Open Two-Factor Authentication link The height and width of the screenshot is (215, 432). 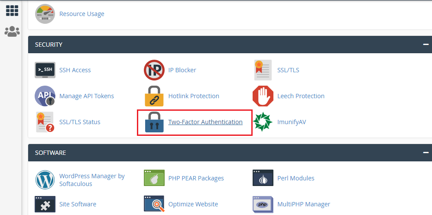click(205, 122)
